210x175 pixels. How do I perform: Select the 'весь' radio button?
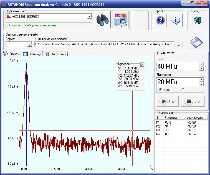[x=160, y=89]
